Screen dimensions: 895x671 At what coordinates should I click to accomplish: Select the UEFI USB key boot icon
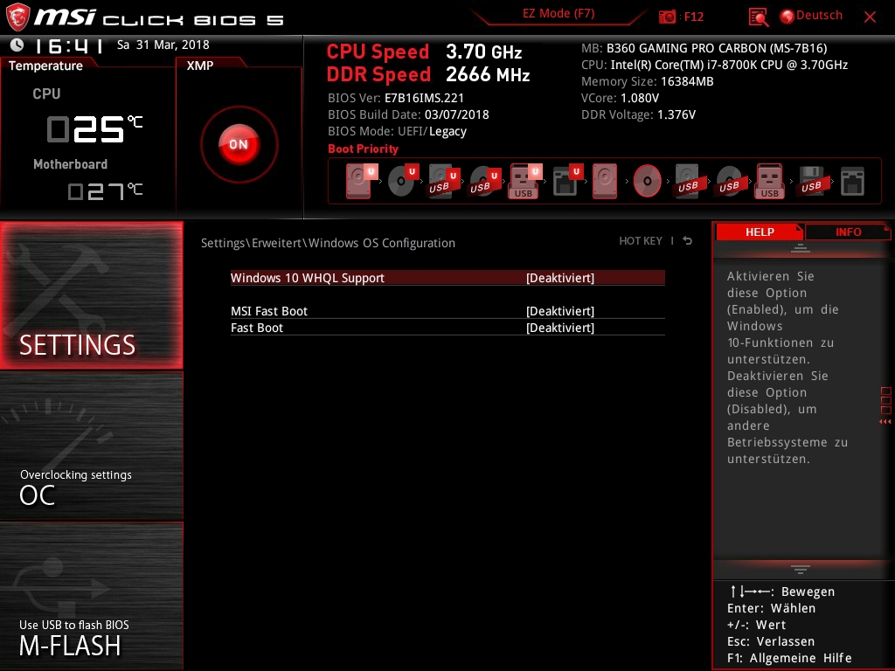(x=525, y=181)
